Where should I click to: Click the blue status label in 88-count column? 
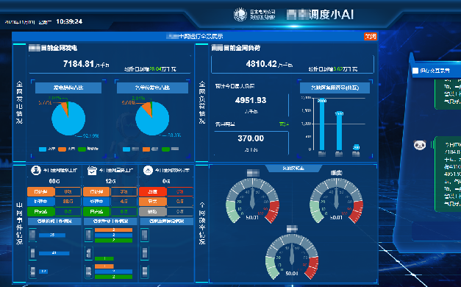click(x=41, y=202)
